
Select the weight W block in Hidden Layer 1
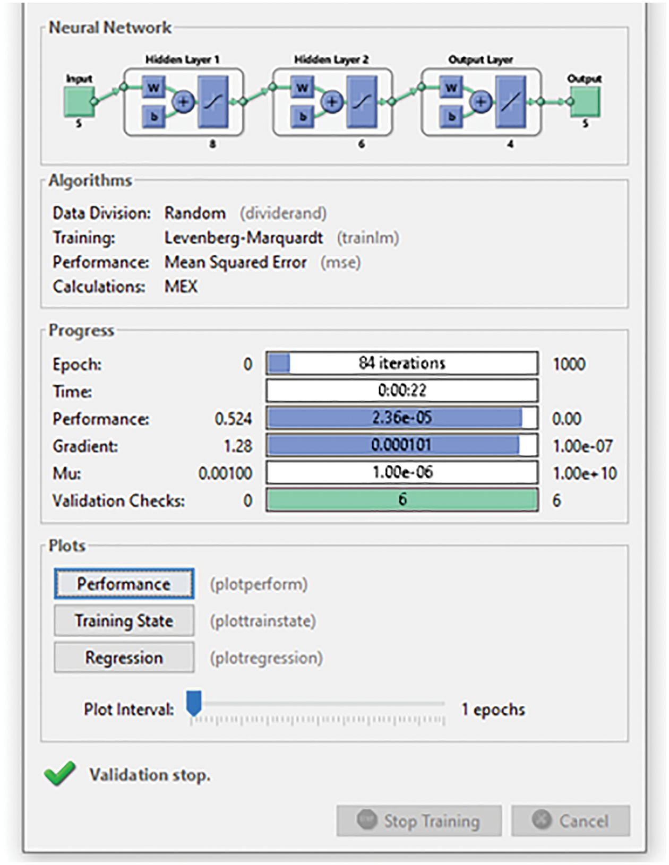coord(154,88)
